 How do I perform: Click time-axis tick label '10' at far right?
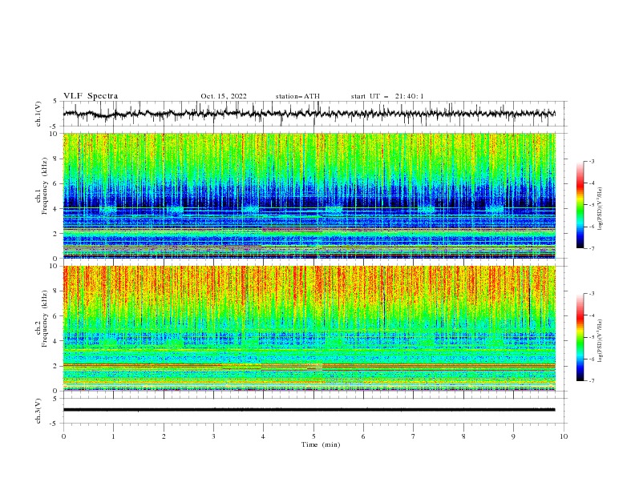[564, 436]
